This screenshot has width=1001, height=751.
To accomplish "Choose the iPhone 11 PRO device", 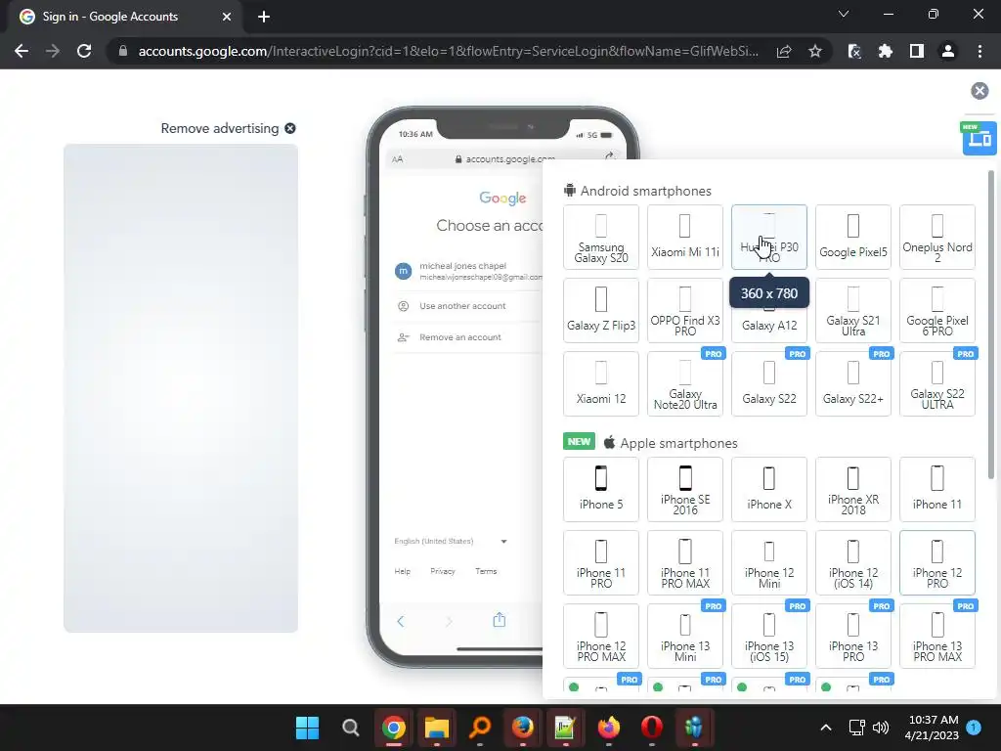I will click(x=601, y=562).
